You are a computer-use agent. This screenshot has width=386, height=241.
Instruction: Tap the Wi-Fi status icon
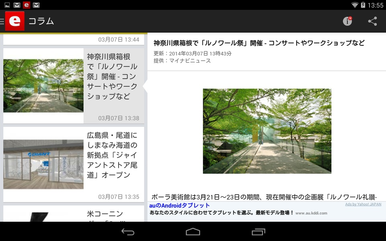click(x=355, y=5)
